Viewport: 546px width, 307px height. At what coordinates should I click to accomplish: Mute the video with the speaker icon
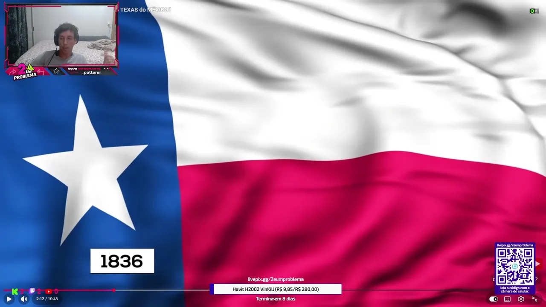24,299
